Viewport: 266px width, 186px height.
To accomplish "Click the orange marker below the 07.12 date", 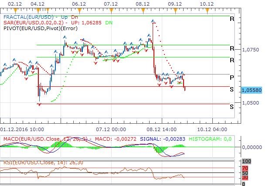I will point(111,9).
